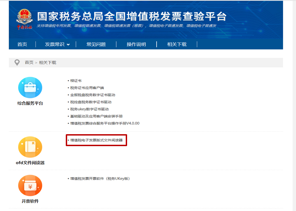296x211 pixels.
Task: Click the 开票软件 orange icon
Action: (30, 185)
